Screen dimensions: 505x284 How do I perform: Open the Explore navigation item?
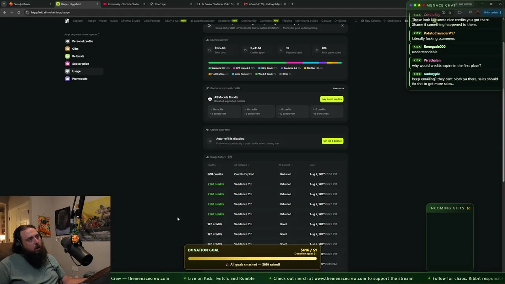(x=77, y=21)
